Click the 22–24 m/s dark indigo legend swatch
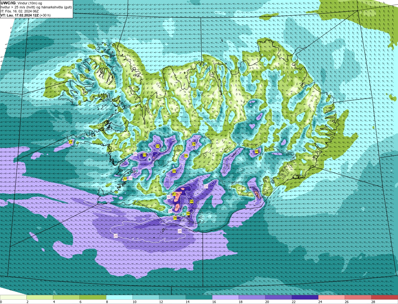 [305, 297]
